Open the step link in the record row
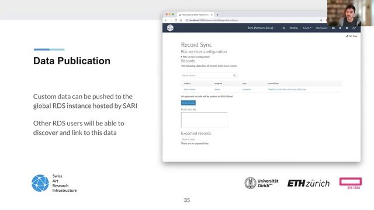 click(247, 89)
